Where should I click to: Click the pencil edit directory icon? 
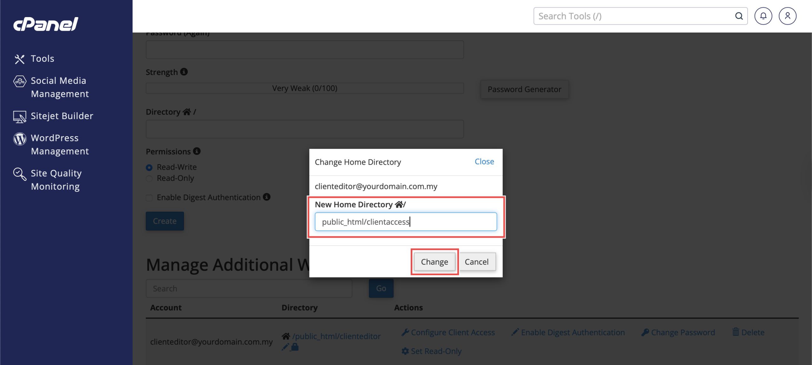285,347
